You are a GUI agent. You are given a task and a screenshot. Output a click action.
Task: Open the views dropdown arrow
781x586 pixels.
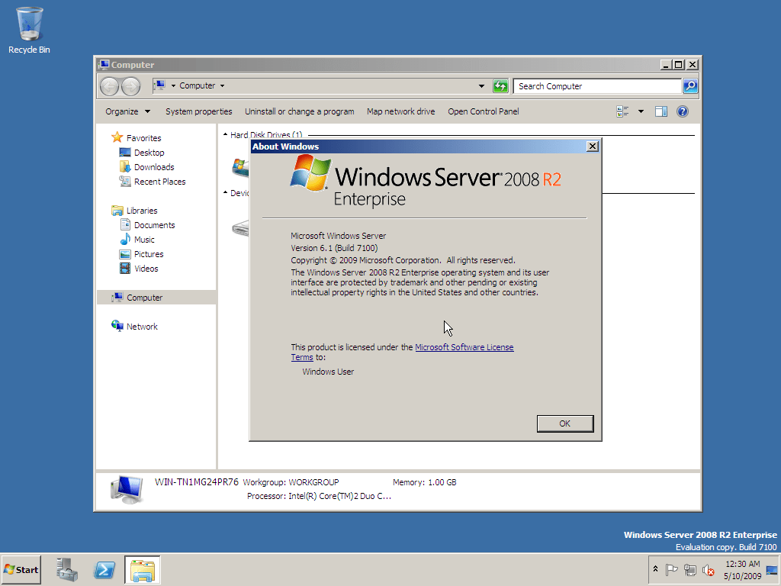[640, 111]
